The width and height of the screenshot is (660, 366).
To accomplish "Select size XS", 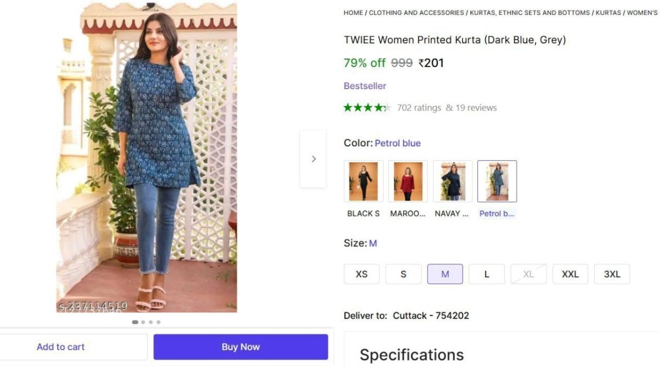I will [x=361, y=274].
